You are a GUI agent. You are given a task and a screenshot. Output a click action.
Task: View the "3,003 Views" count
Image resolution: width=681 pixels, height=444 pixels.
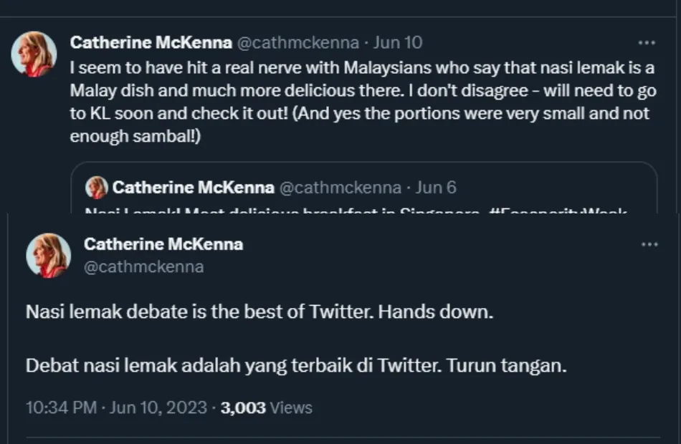click(x=267, y=408)
